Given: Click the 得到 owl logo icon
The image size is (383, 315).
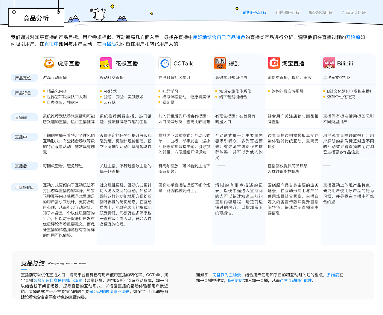Looking at the screenshot, I should (220, 63).
